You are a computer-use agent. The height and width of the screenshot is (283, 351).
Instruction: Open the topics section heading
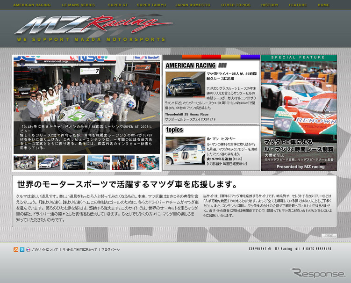[175, 130]
